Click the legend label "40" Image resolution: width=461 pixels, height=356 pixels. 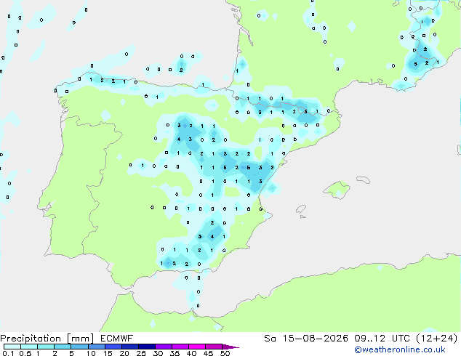click(191, 353)
